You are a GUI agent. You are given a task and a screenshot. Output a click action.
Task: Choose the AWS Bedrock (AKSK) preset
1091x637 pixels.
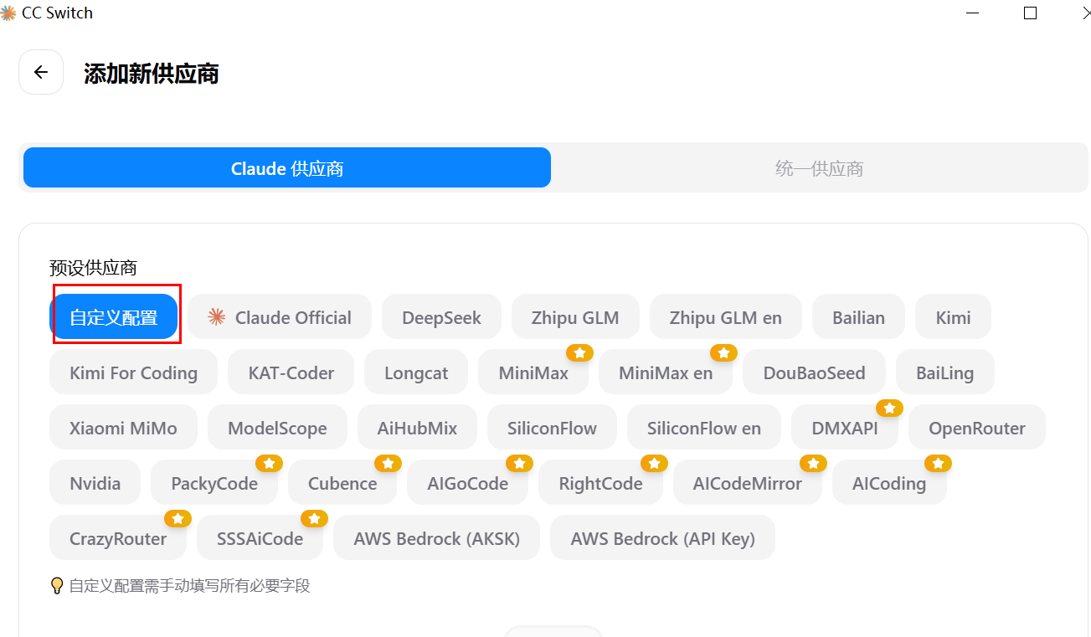pos(437,538)
